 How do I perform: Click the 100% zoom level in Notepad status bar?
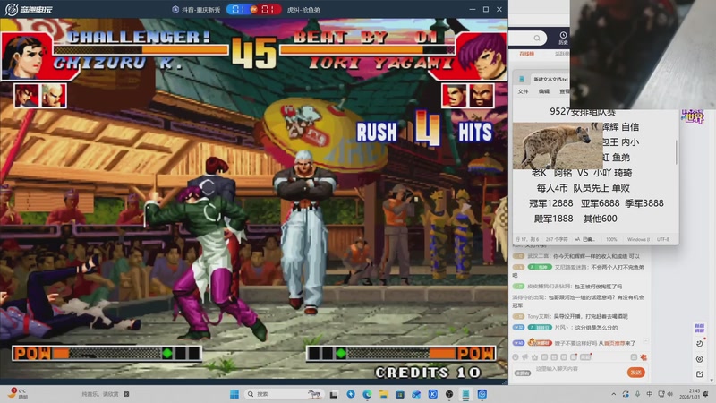[611, 239]
